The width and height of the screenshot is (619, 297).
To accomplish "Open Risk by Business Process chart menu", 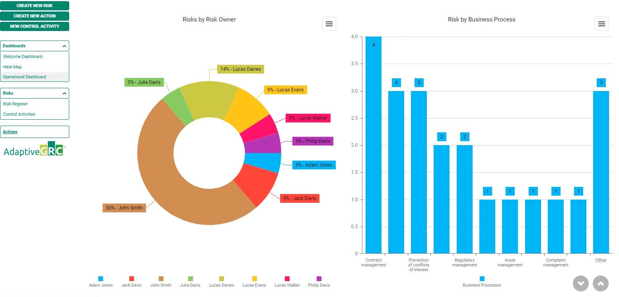I will point(601,24).
